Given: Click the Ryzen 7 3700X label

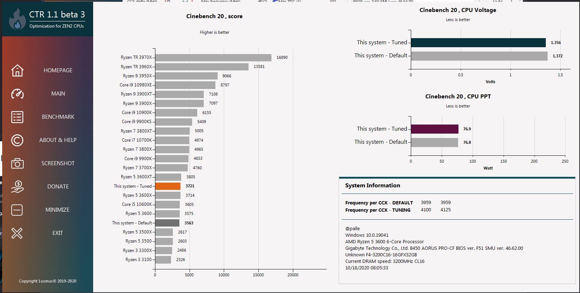Looking at the screenshot, I should click(x=138, y=168).
